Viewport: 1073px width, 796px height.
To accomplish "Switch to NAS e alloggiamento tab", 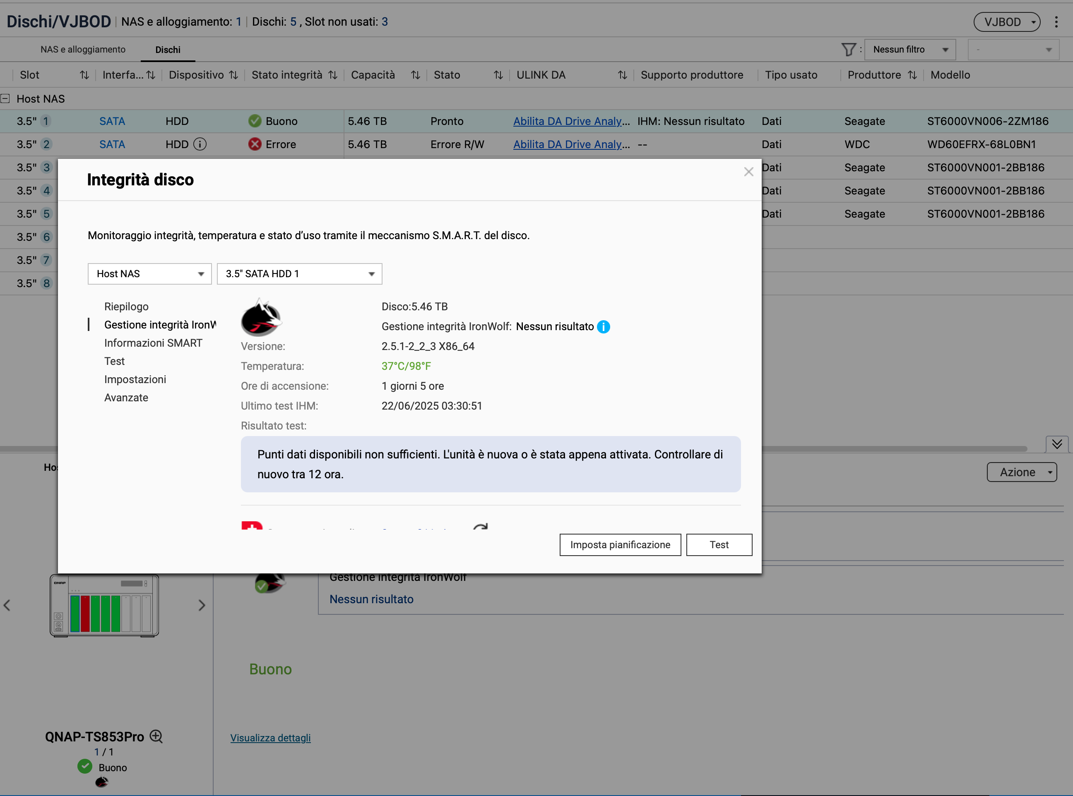I will 83,50.
